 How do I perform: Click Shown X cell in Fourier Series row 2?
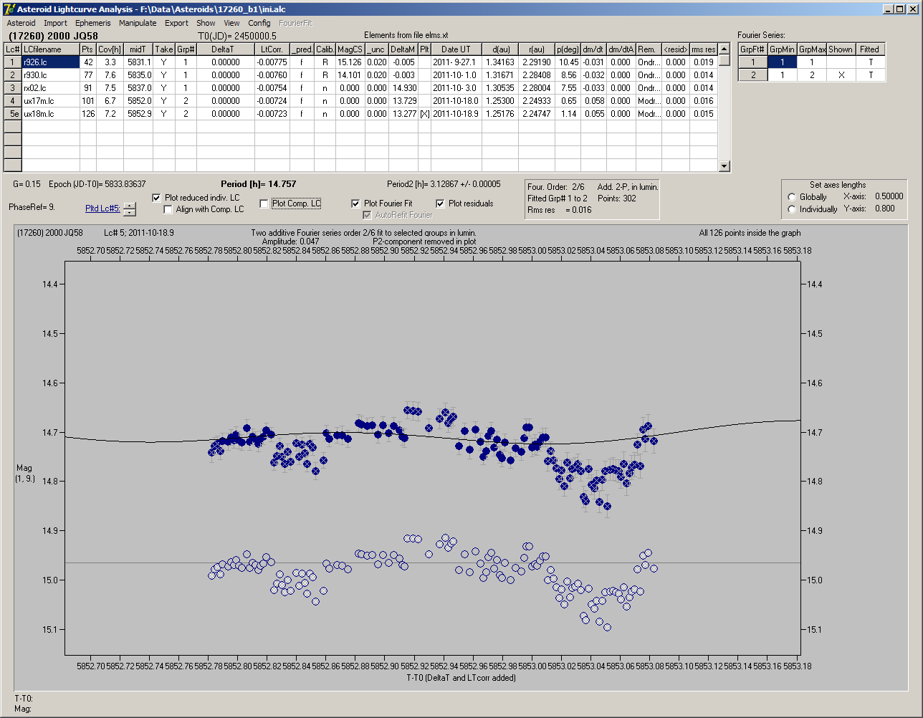click(841, 75)
